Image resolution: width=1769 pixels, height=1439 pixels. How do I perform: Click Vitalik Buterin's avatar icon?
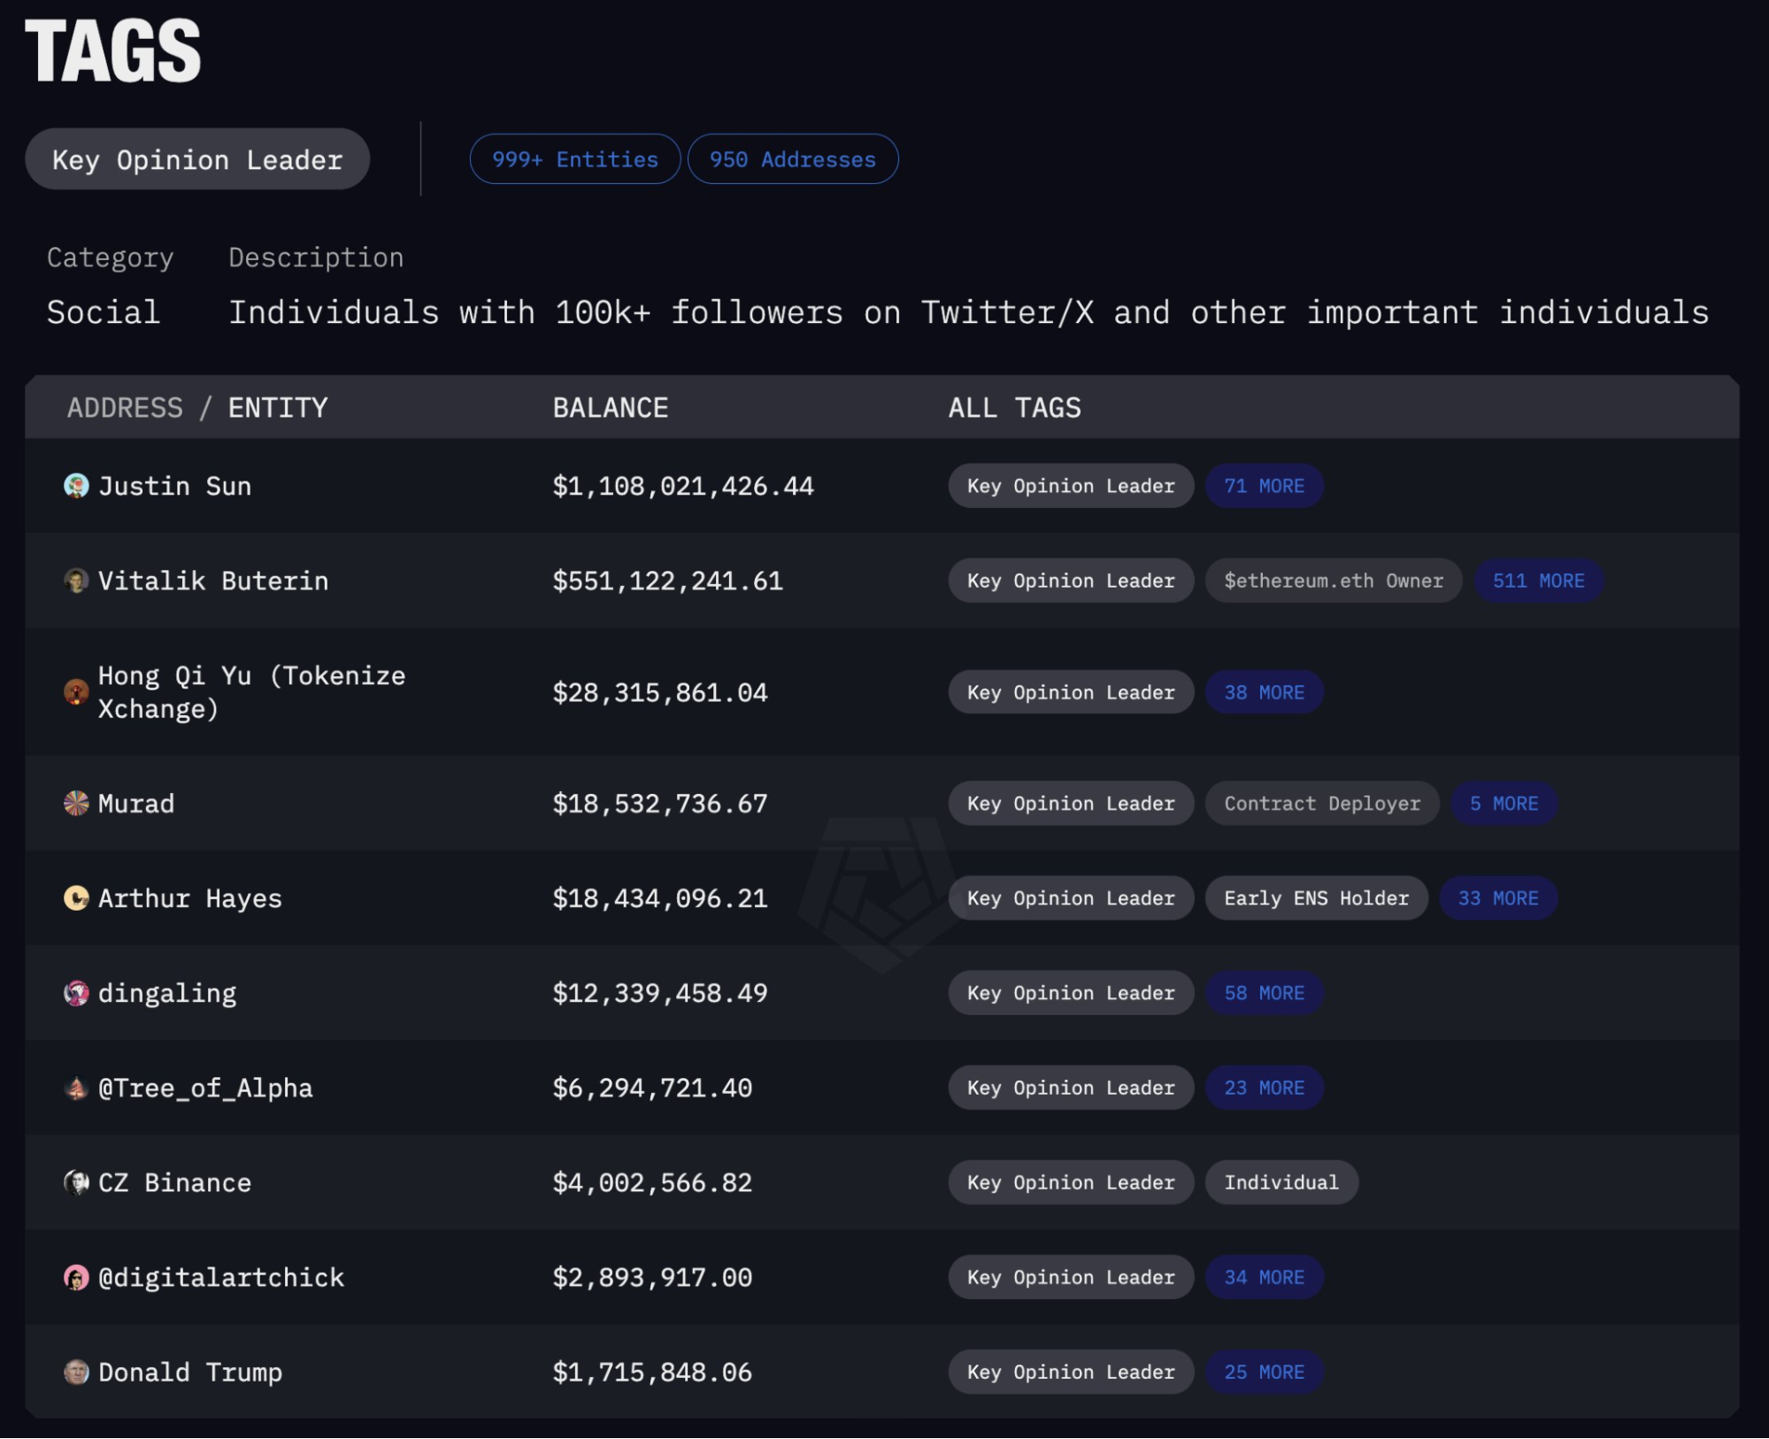point(78,581)
